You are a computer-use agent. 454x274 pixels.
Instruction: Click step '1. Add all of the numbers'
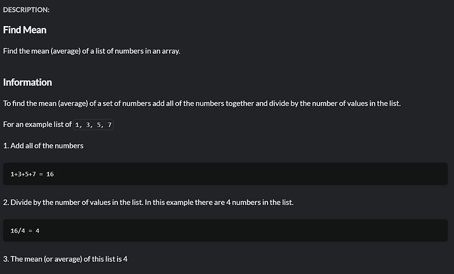click(43, 146)
